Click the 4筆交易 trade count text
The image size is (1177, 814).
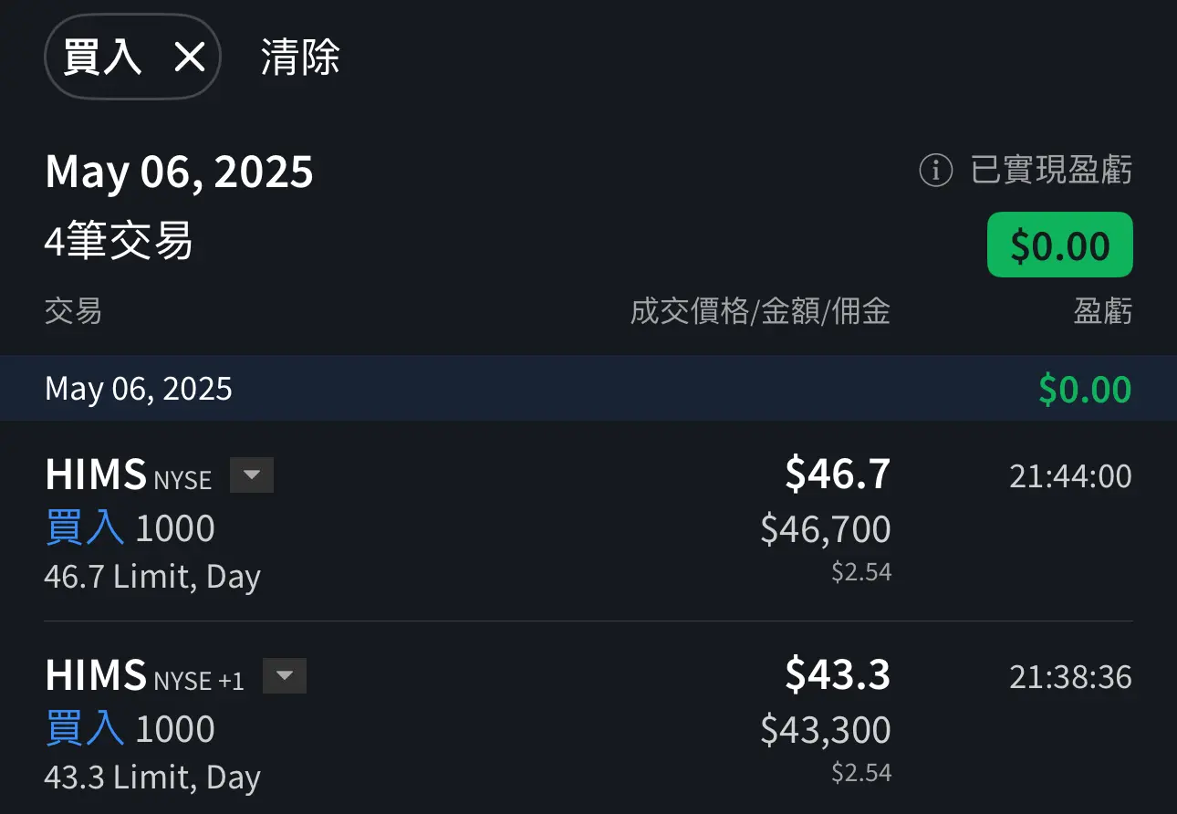pos(119,243)
